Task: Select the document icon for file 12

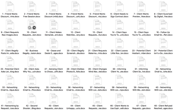Action: coord(76,25)
